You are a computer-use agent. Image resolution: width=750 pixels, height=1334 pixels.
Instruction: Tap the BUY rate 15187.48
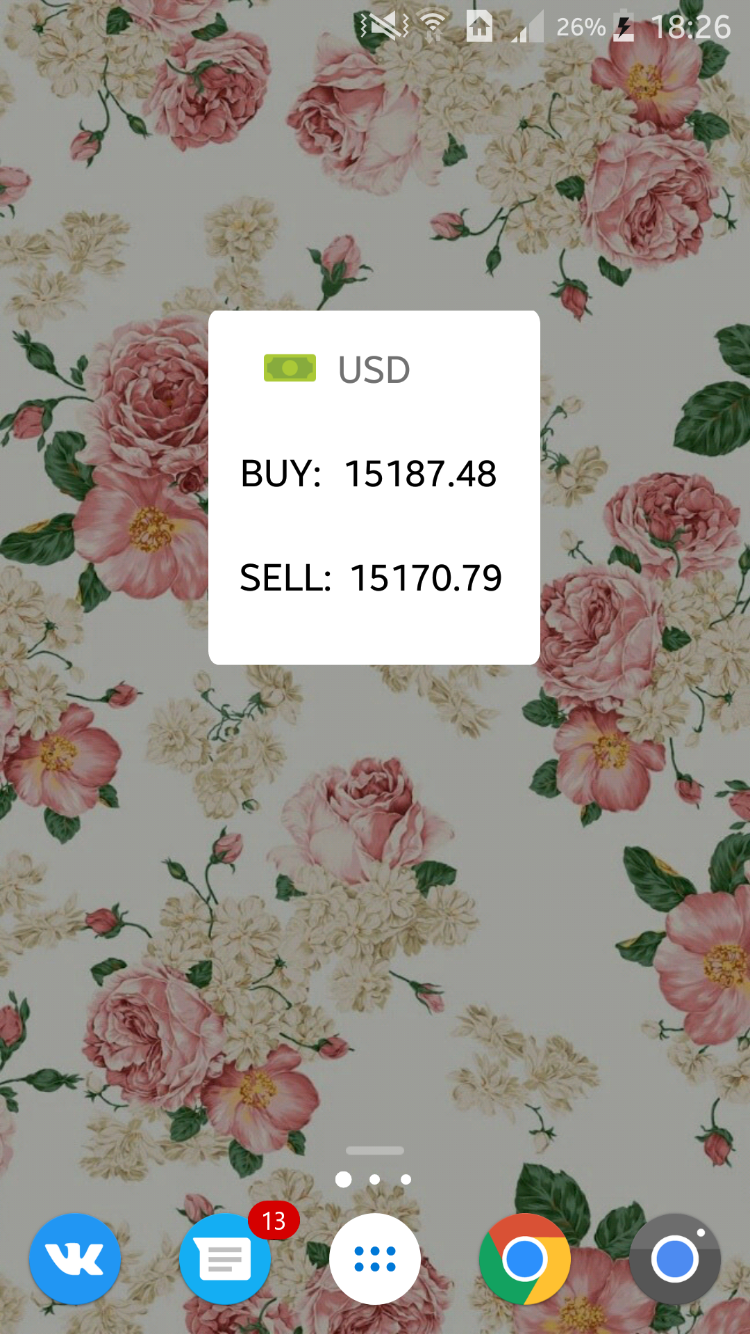pos(420,474)
